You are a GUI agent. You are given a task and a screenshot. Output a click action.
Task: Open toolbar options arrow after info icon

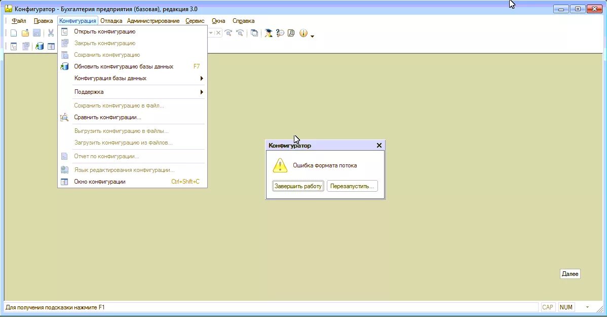tap(313, 36)
